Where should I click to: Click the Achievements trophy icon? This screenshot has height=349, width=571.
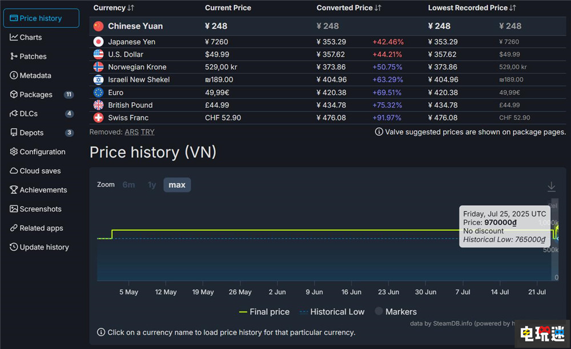point(14,190)
